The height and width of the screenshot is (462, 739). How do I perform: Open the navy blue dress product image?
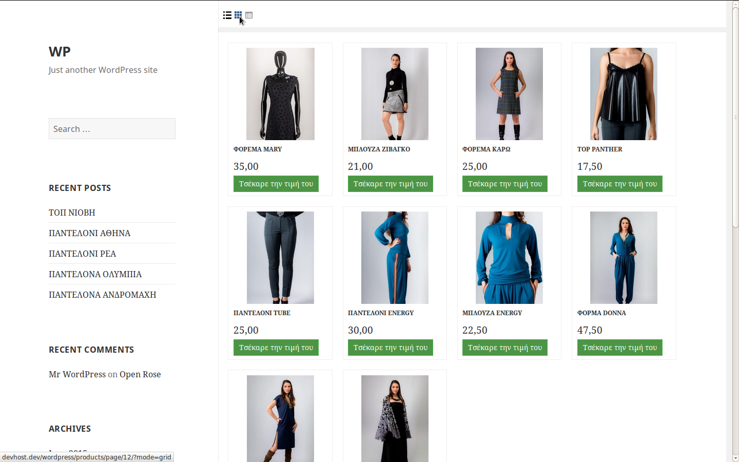pyautogui.click(x=280, y=418)
